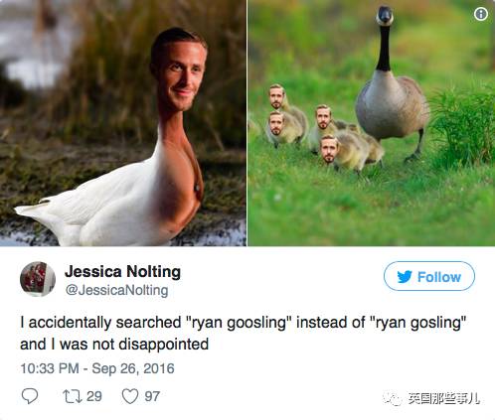Viewport: 495px width, 420px height.
Task: Visit the @JessicaNolting handle link
Action: tap(116, 290)
